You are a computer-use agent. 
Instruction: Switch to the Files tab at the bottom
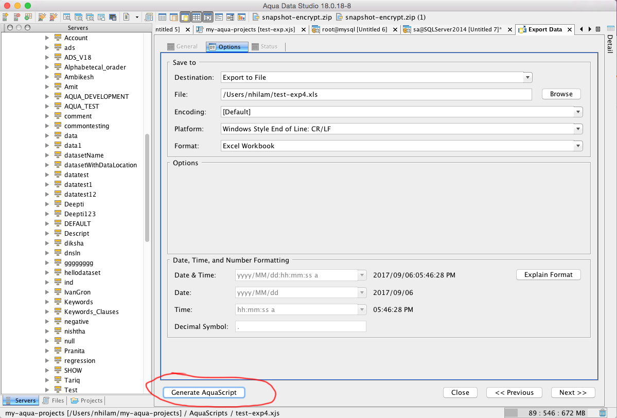[53, 400]
